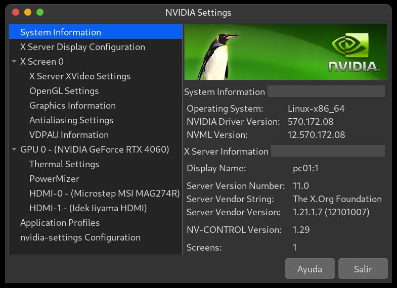The height and width of the screenshot is (288, 397).
Task: Open Antialiasing Settings page
Action: [x=71, y=120]
